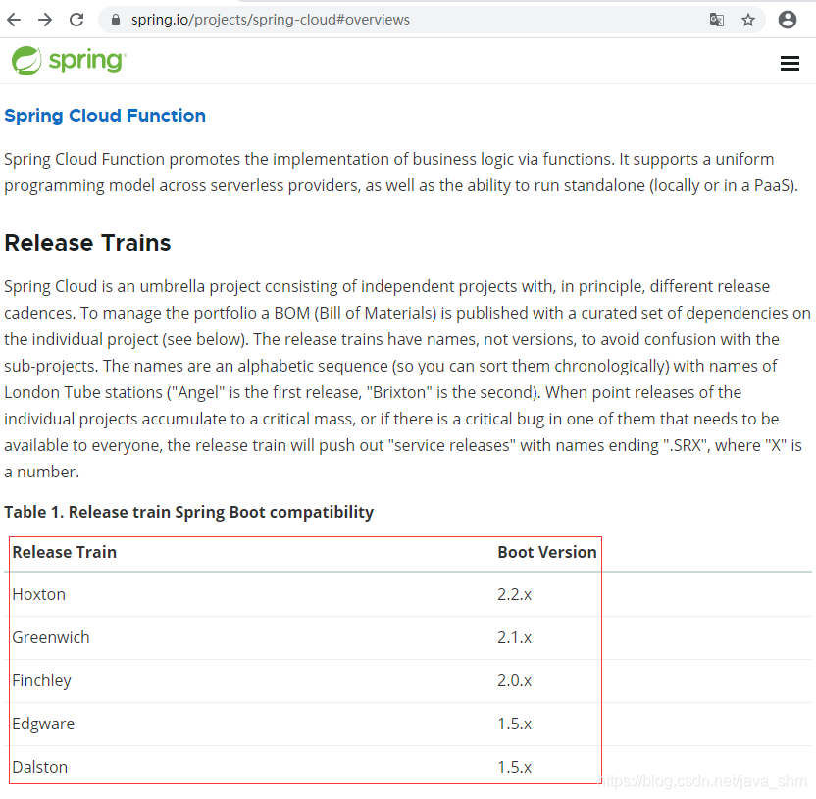The image size is (816, 799).
Task: Go back using the browser back arrow
Action: [x=14, y=20]
